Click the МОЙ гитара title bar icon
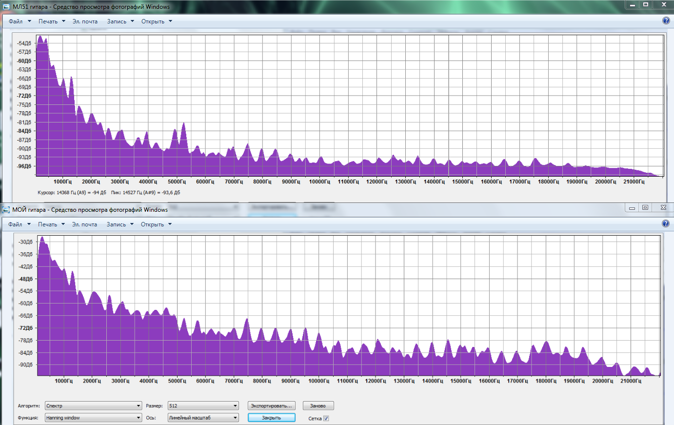Viewport: 674px width, 425px height. tap(6, 210)
